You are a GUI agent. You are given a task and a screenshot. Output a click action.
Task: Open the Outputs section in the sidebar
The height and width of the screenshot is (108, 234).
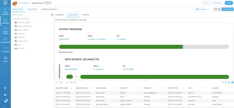tap(5, 21)
